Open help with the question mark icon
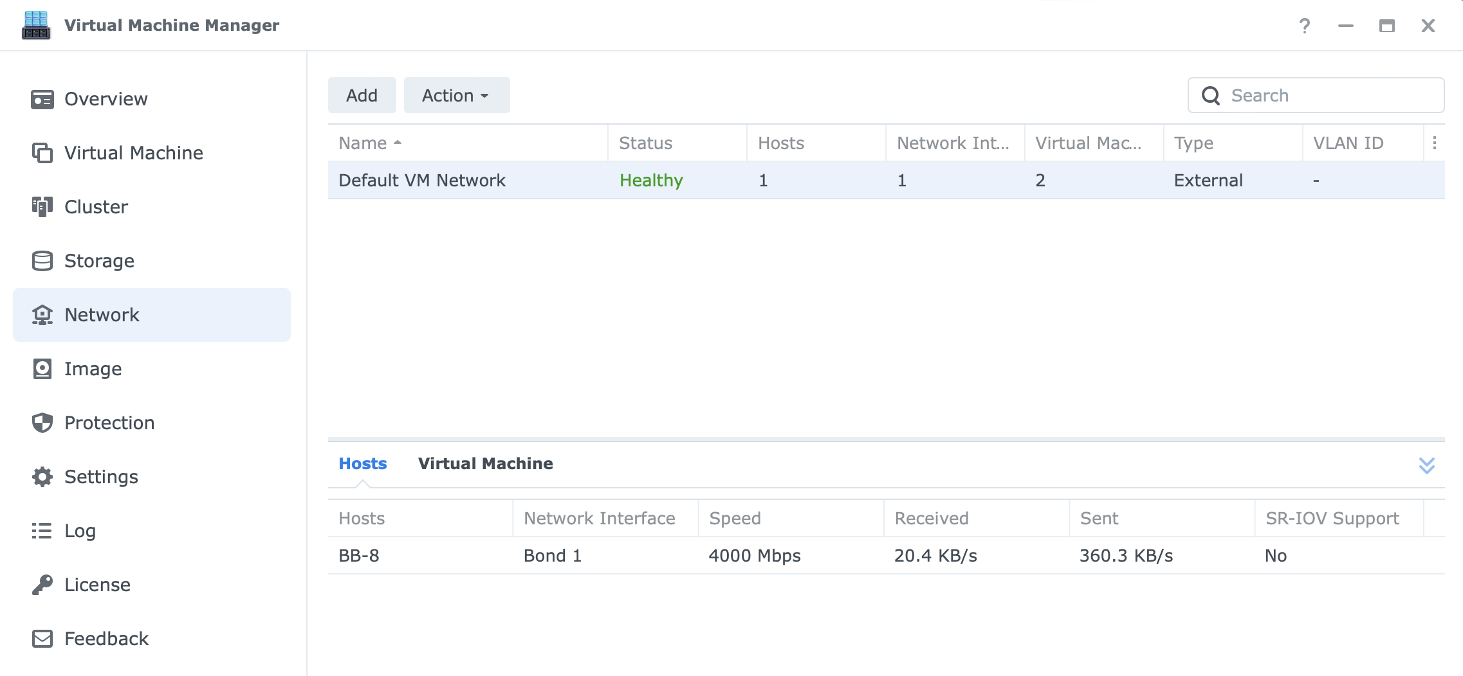This screenshot has width=1463, height=676. pyautogui.click(x=1305, y=26)
